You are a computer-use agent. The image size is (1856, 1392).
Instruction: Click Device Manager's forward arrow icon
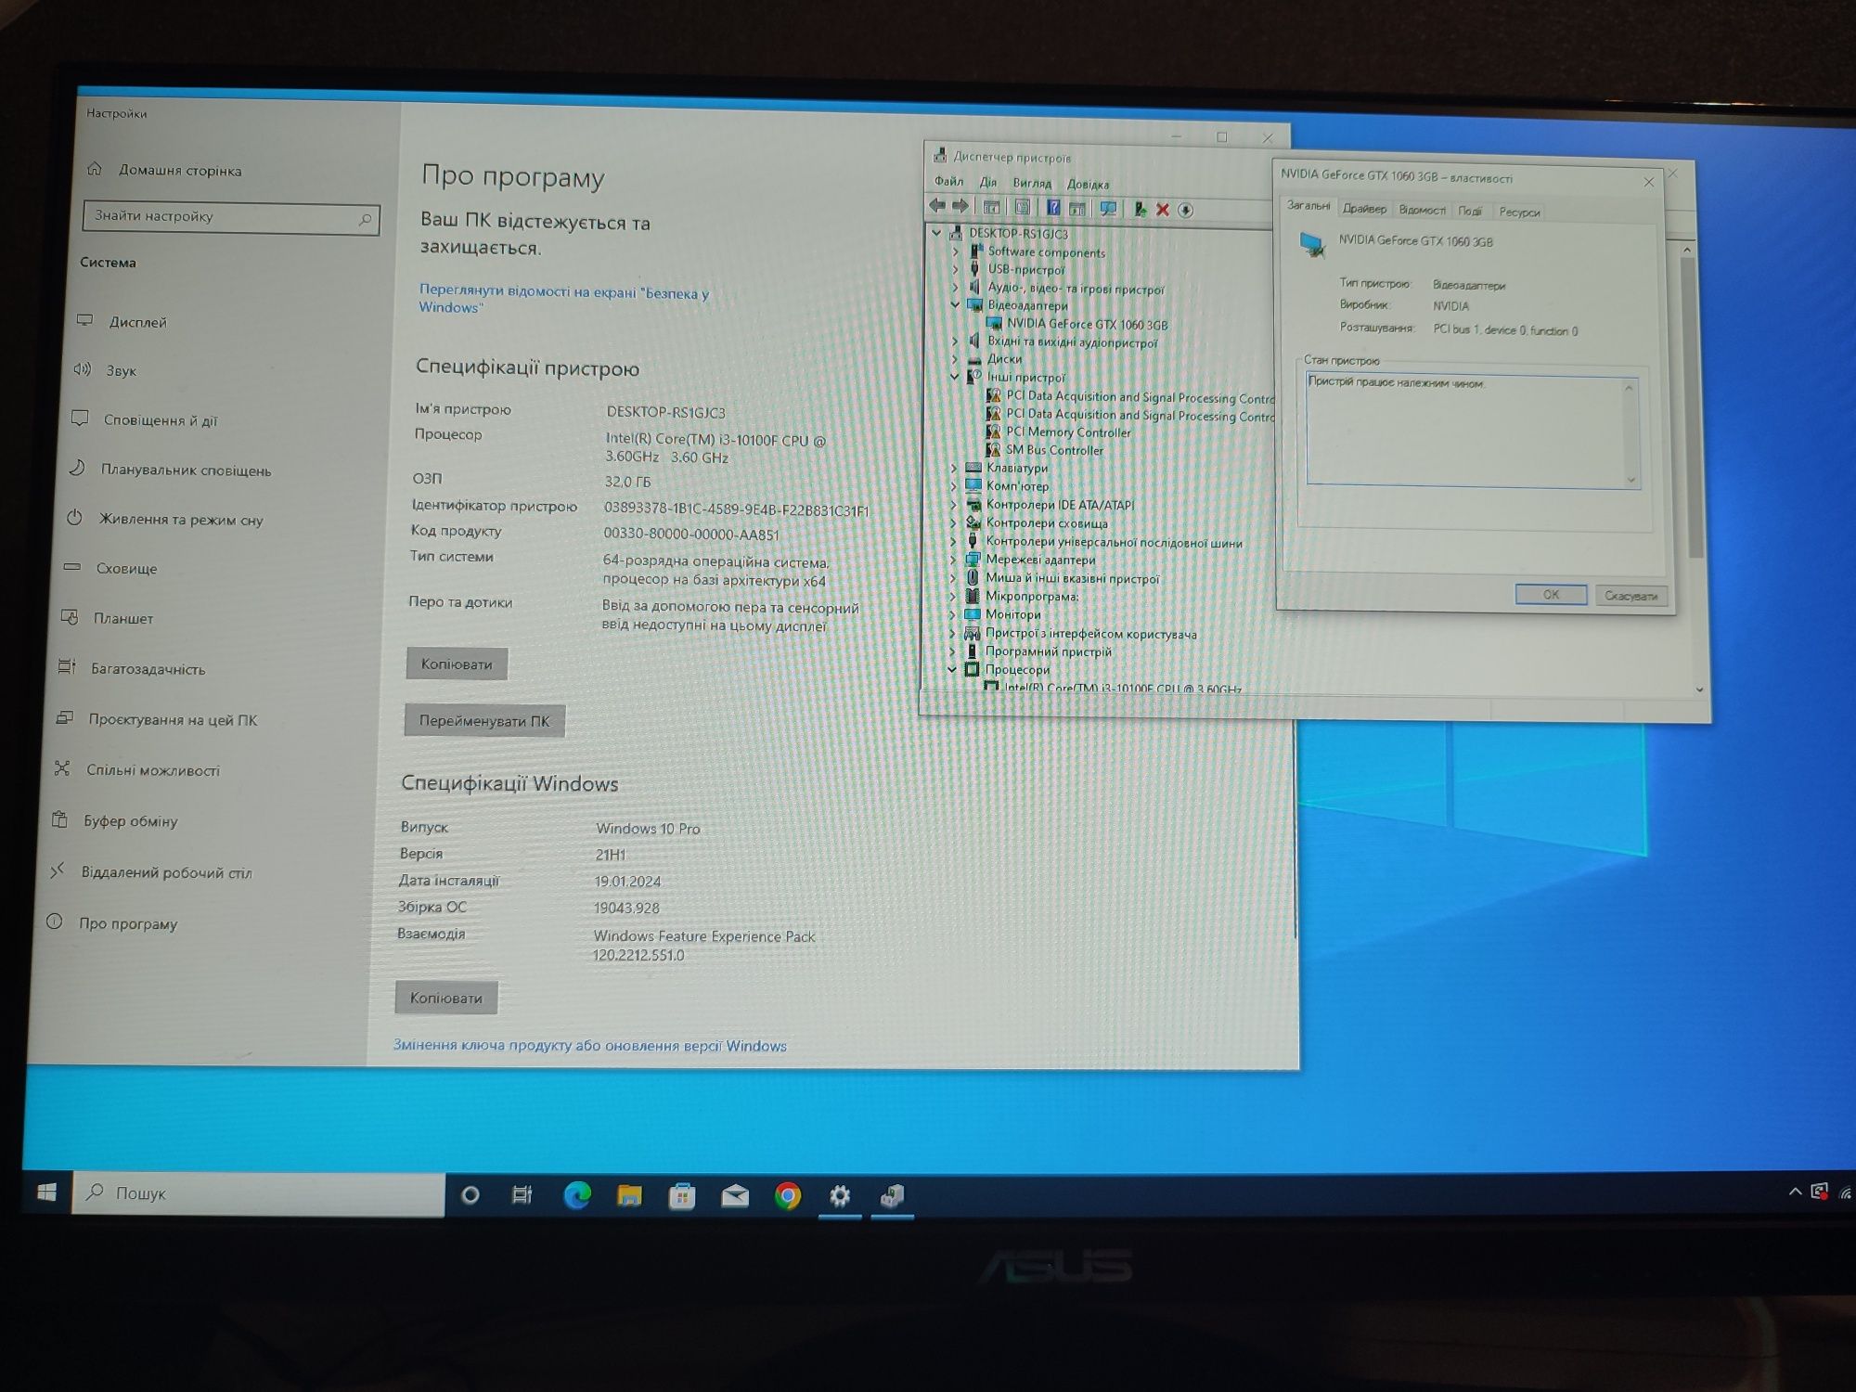(x=960, y=206)
